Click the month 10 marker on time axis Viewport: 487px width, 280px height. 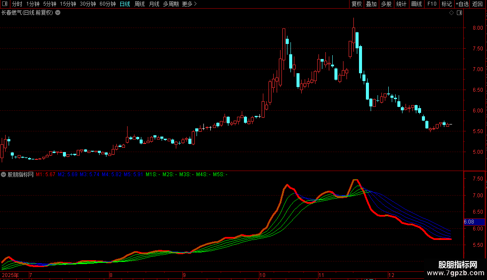pyautogui.click(x=262, y=275)
